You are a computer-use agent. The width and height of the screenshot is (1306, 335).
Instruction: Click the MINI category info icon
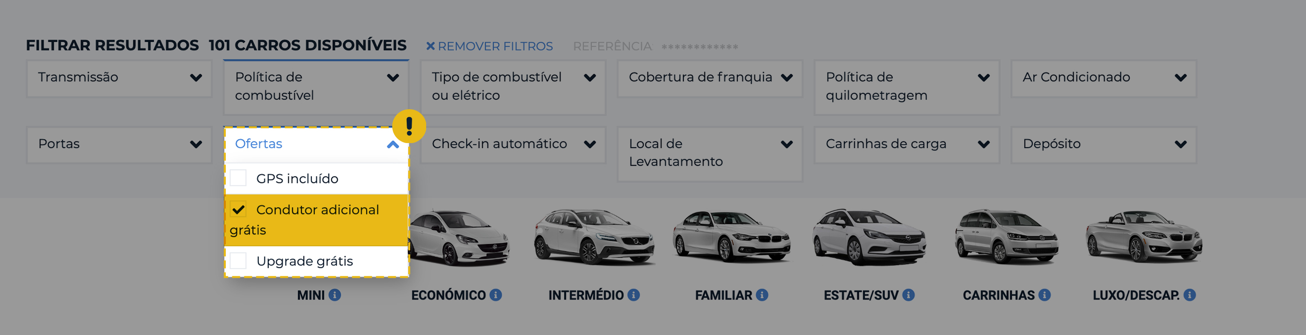tap(336, 295)
